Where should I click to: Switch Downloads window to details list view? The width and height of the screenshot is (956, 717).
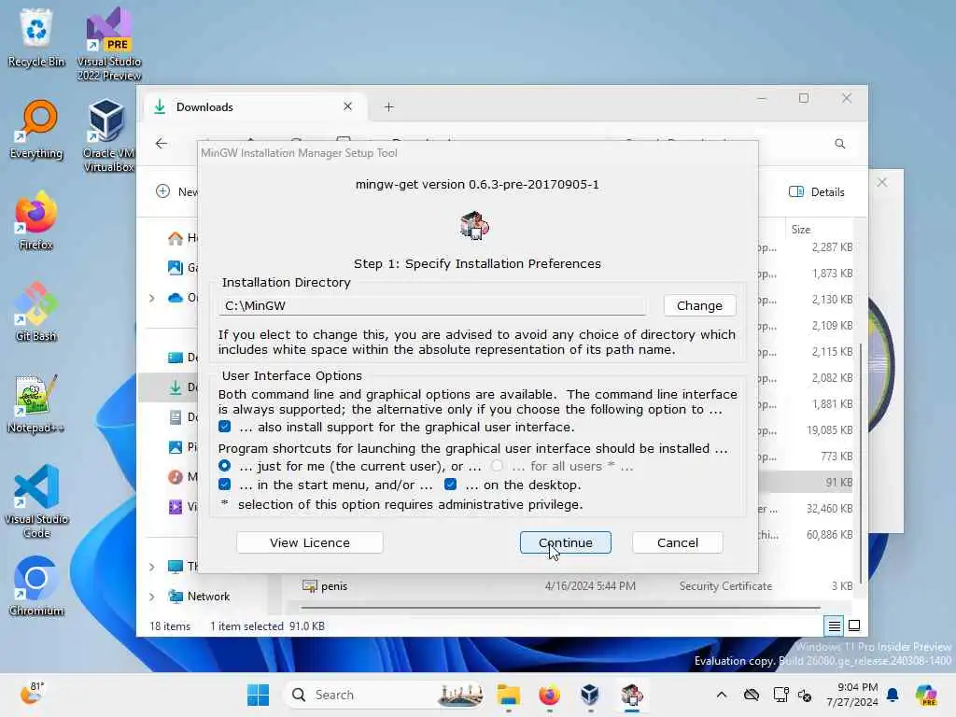click(834, 626)
